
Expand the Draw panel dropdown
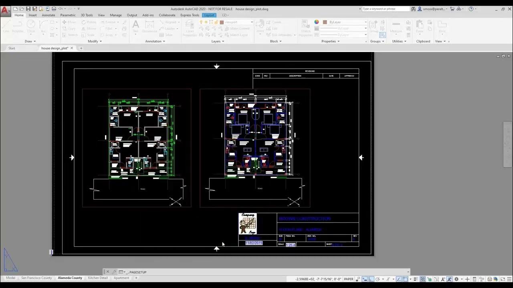coord(30,41)
